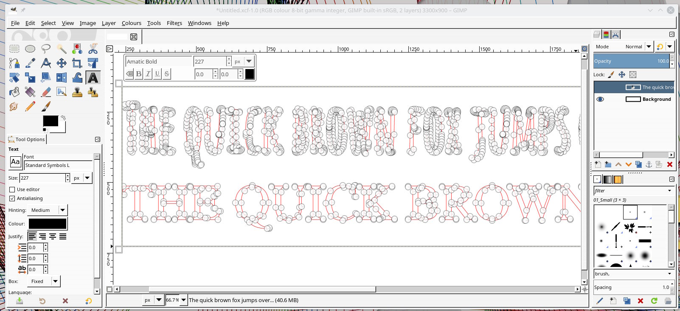
Task: Select the Scissors Select tool
Action: [x=93, y=49]
